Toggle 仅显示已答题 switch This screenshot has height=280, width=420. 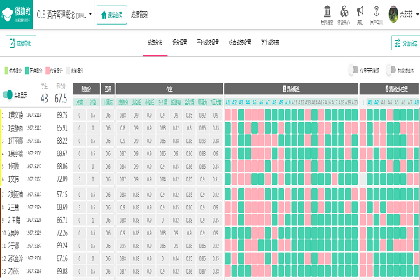click(x=353, y=71)
